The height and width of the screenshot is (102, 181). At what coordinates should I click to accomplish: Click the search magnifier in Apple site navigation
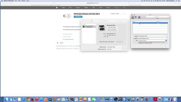pyautogui.click(x=124, y=8)
